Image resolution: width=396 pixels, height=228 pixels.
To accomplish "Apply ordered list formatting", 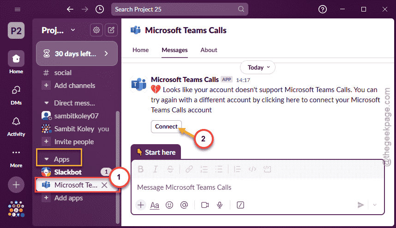I will pos(204,169).
